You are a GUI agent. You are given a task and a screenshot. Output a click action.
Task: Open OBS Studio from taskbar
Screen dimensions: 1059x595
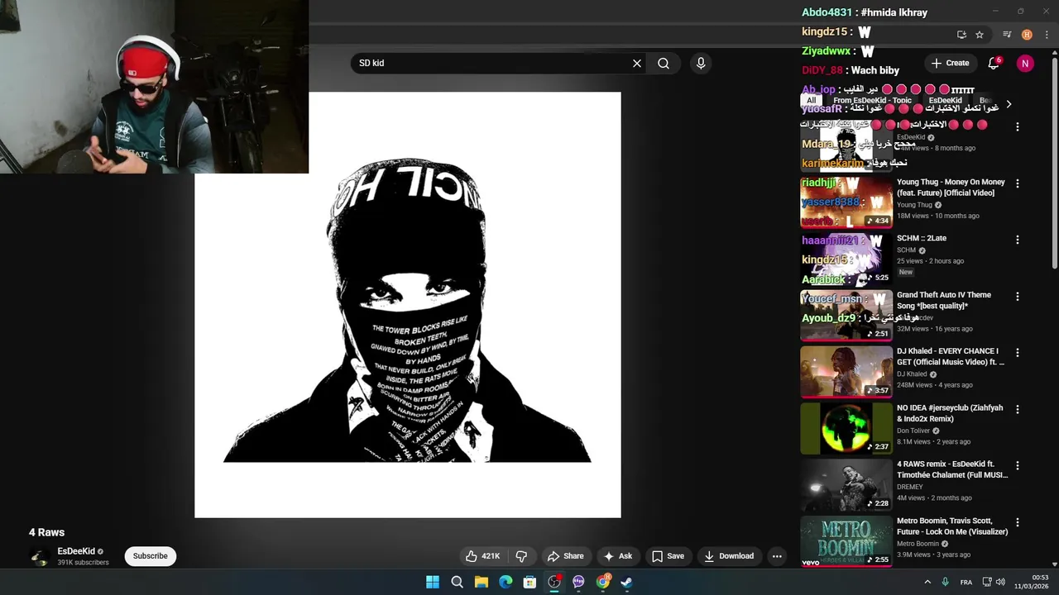click(554, 582)
